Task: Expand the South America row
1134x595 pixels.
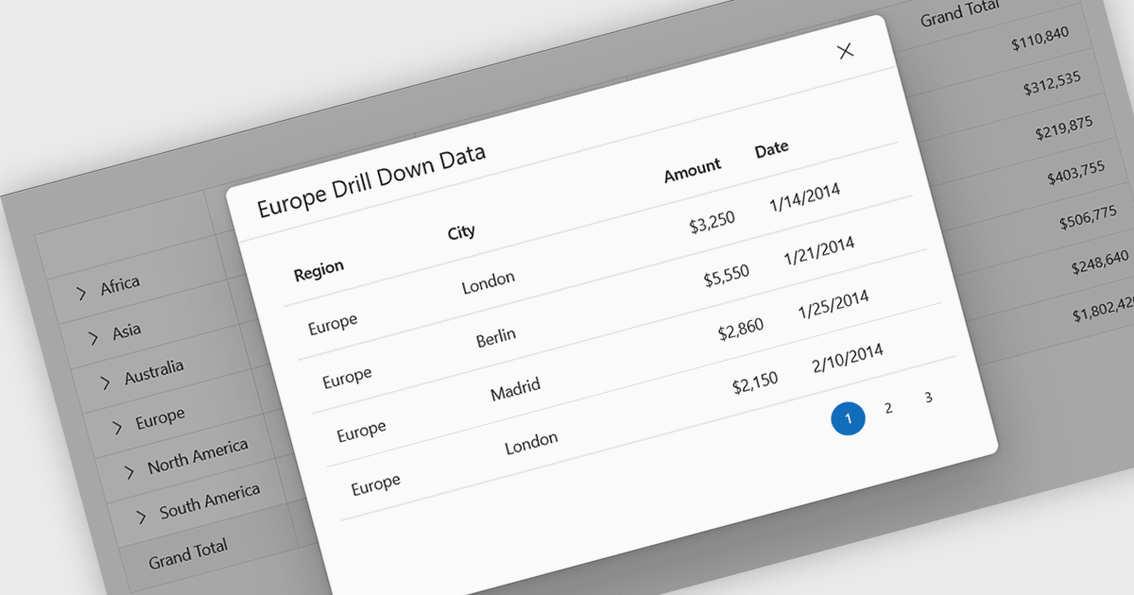Action: tap(142, 516)
